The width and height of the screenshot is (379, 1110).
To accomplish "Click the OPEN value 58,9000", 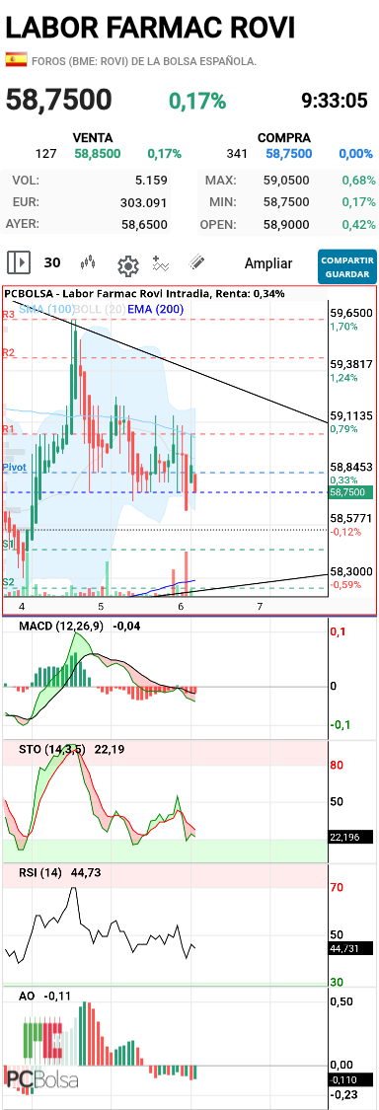I will 286,224.
